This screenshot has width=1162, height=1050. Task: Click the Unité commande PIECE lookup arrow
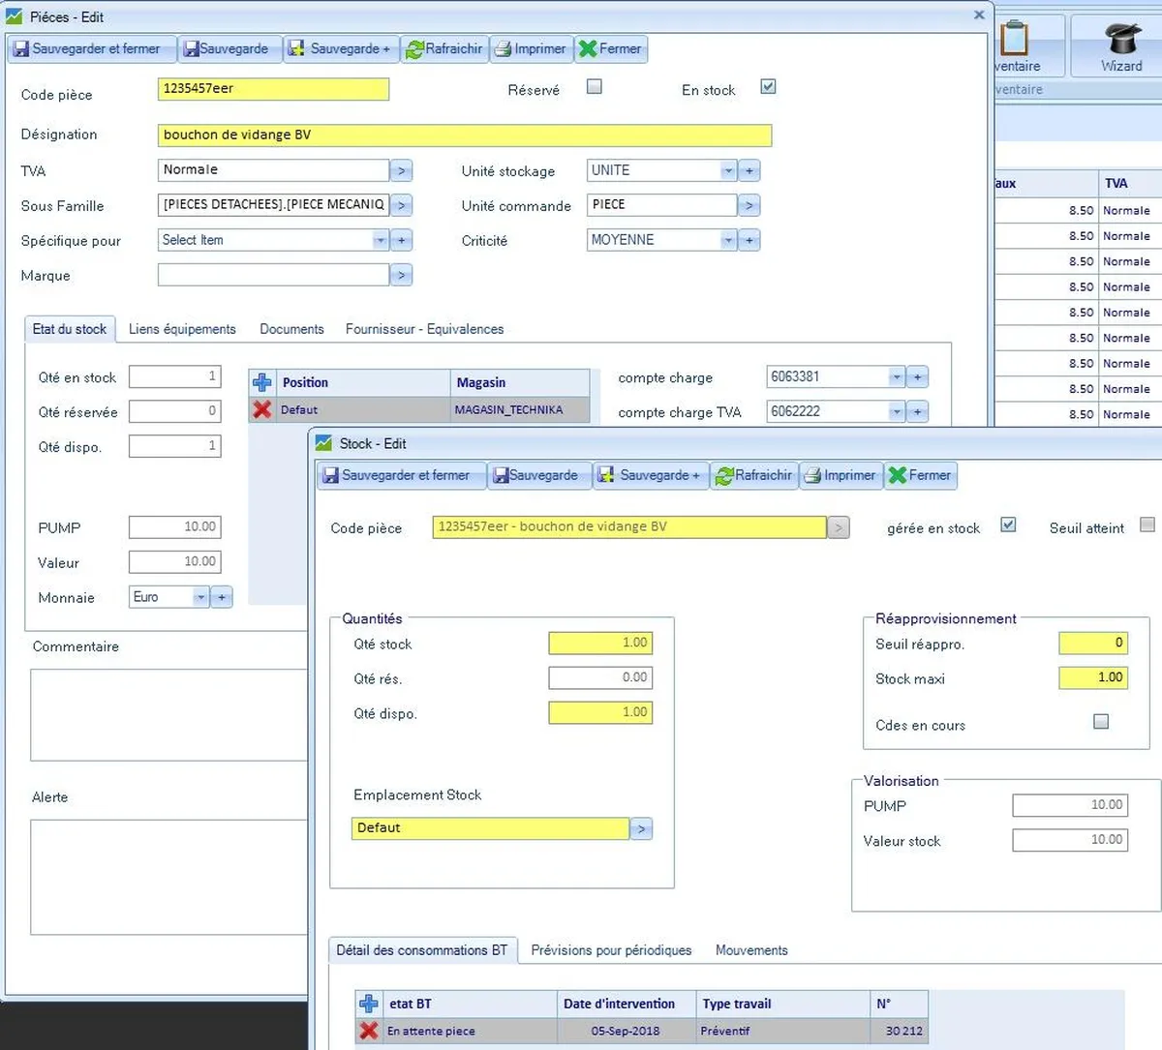(749, 205)
